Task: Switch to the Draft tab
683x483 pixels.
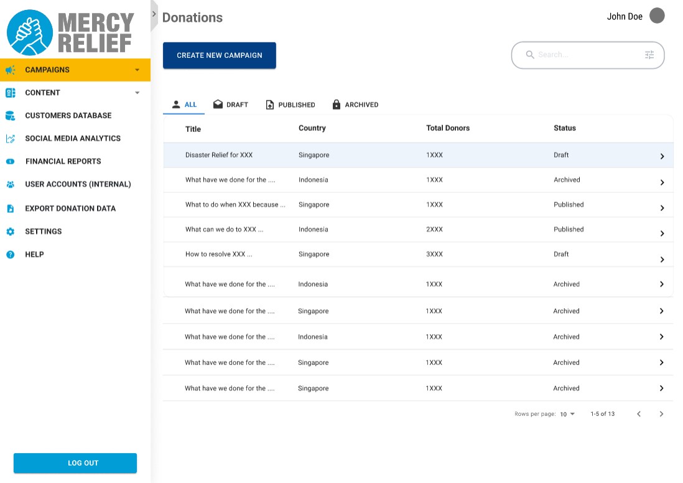Action: [231, 105]
